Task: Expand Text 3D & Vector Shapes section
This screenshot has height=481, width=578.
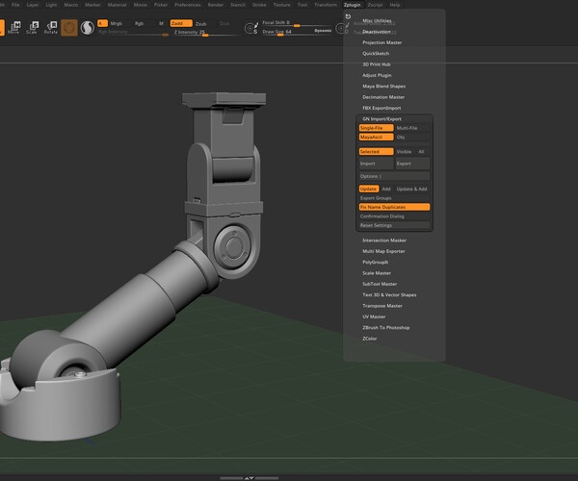Action: (x=389, y=294)
